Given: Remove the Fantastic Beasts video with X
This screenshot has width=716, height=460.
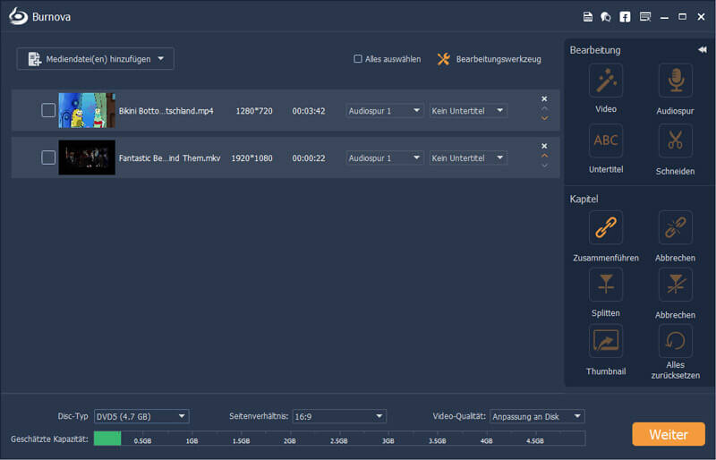Looking at the screenshot, I should point(544,146).
